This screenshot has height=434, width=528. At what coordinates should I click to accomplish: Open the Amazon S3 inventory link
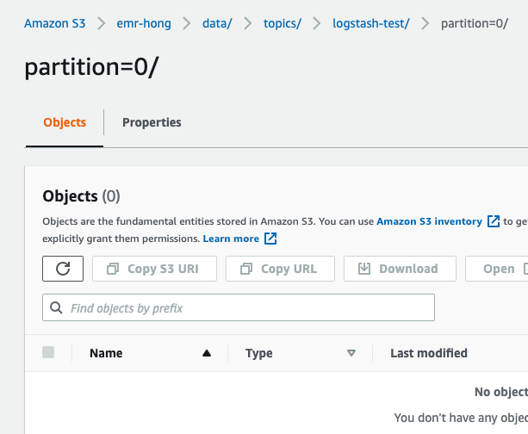pos(429,221)
